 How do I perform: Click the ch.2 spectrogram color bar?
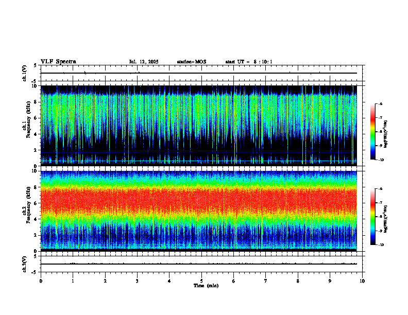click(x=372, y=217)
